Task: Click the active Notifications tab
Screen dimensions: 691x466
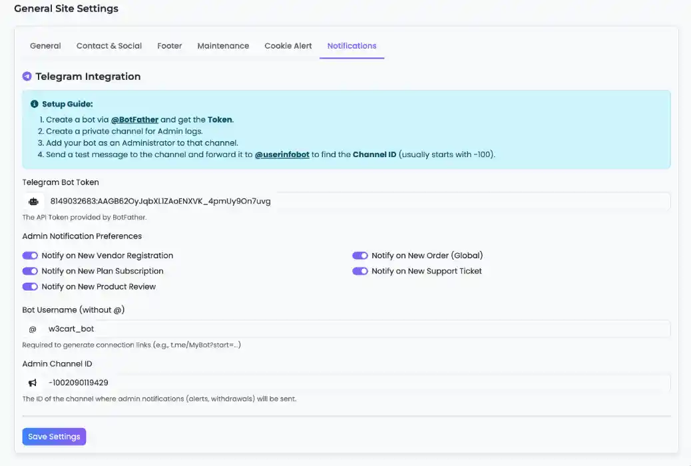Action: 351,45
